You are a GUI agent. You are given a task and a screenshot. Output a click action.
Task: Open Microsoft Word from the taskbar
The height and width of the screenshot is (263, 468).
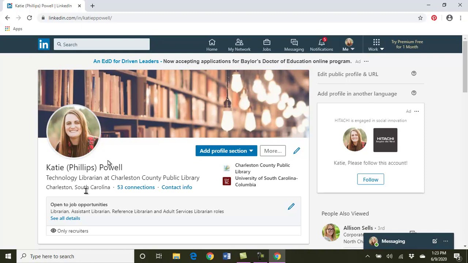(x=227, y=256)
